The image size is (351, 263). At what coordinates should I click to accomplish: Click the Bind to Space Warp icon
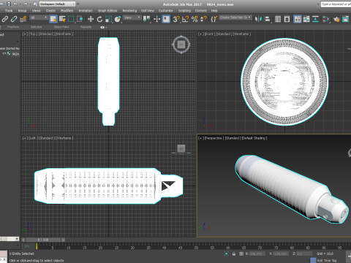click(23, 19)
